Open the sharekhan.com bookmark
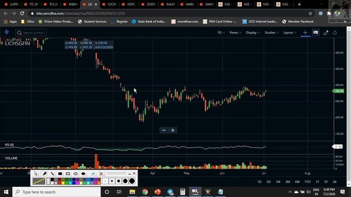Screen dimensions: 351x197 tap(185, 21)
